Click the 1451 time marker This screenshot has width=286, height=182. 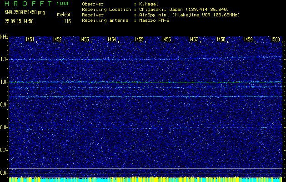(x=30, y=40)
